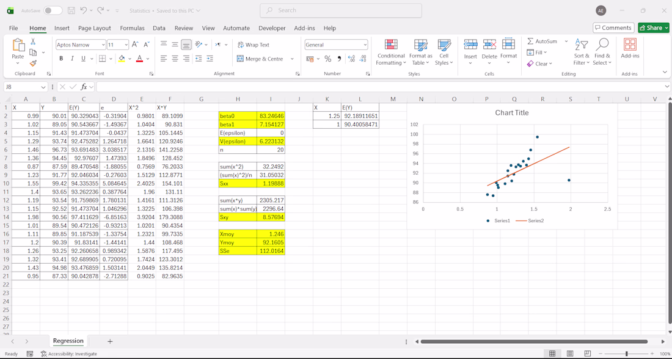Click the Merge & Centre icon
The image size is (672, 359).
coord(240,59)
